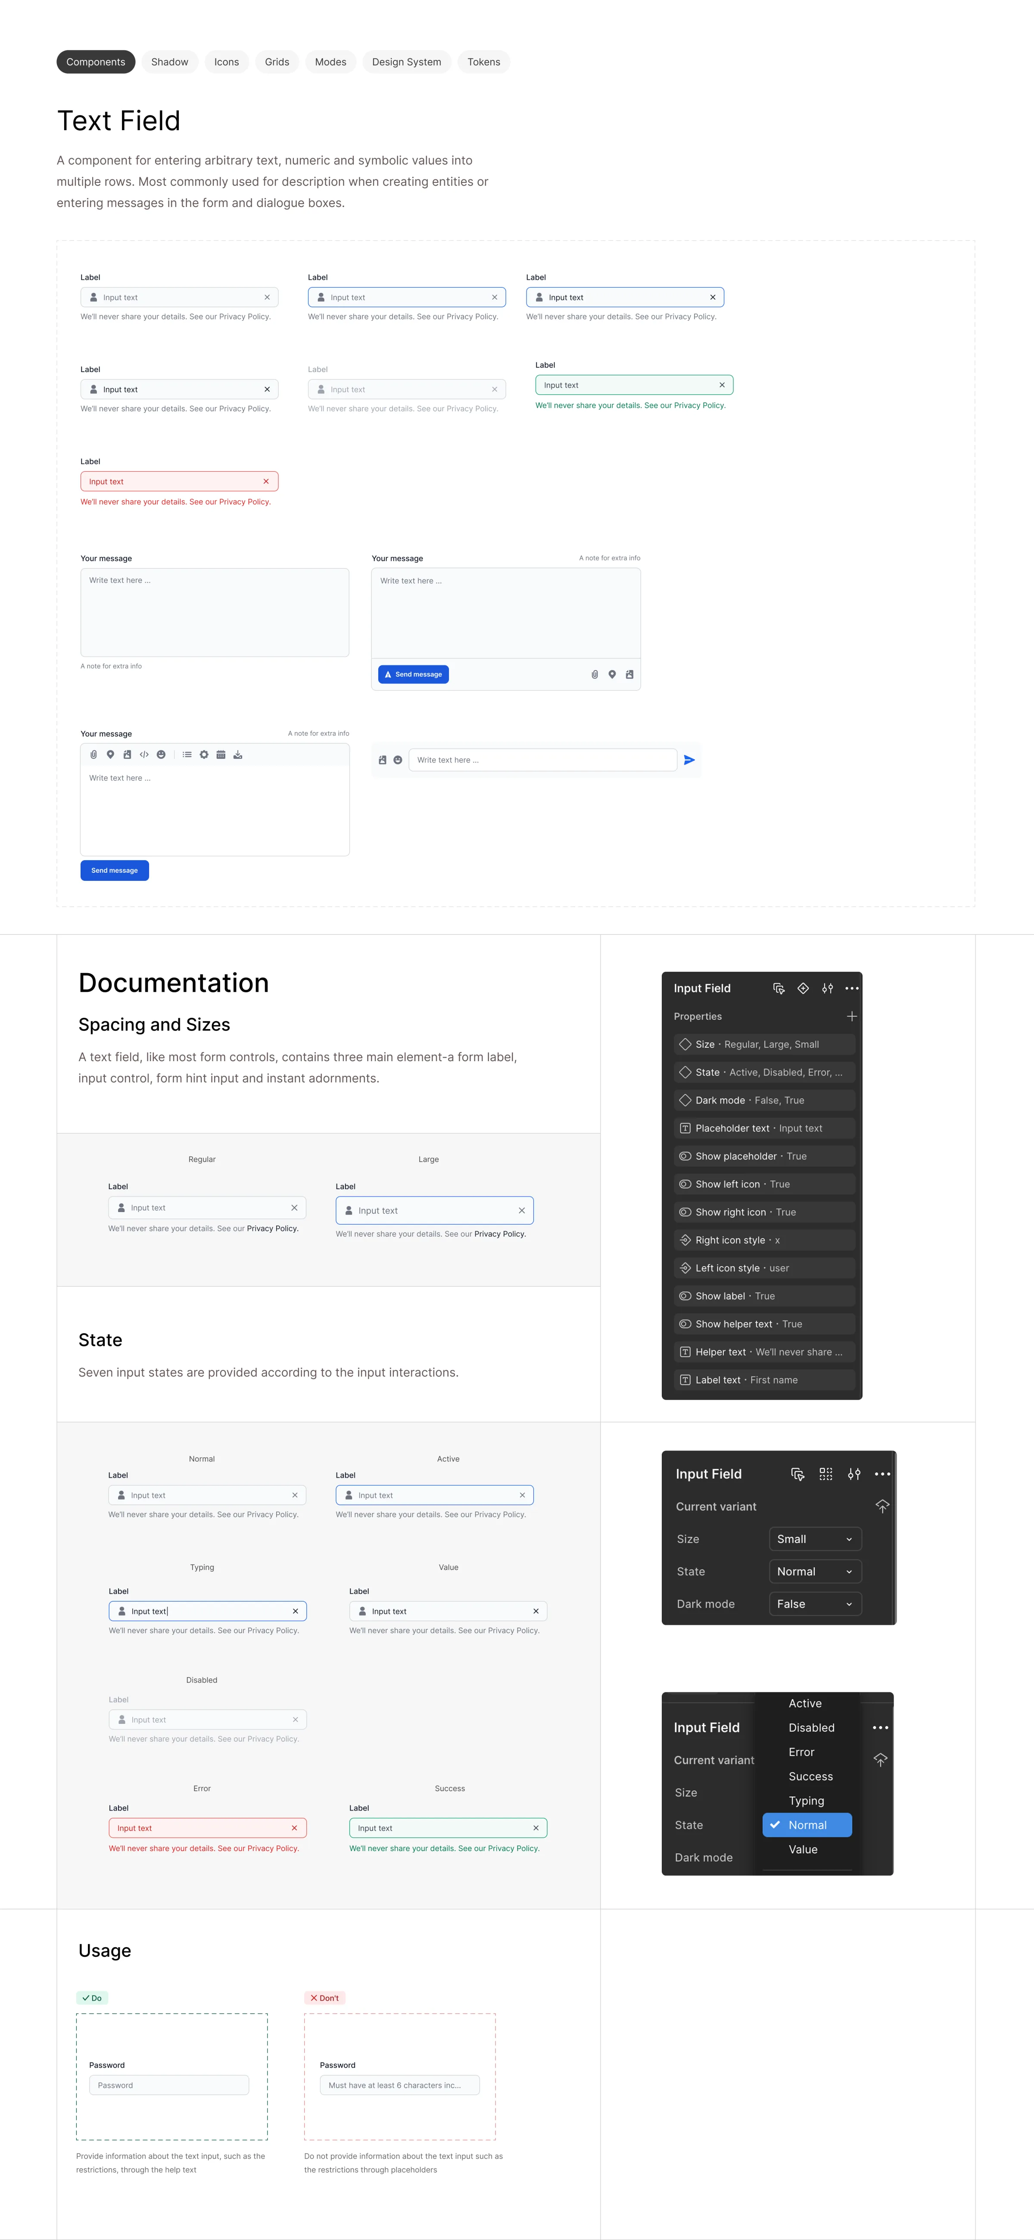This screenshot has height=2240, width=1034.
Task: Switch to the Shadow tab
Action: click(169, 62)
